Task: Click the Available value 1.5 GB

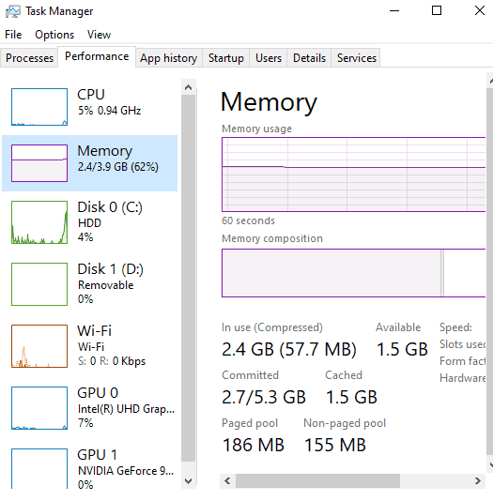Action: point(402,349)
